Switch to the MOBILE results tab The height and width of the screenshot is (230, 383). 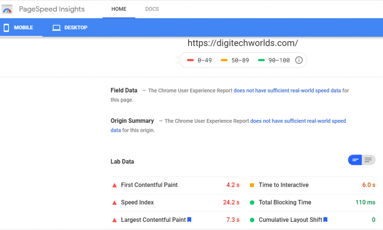coord(21,28)
